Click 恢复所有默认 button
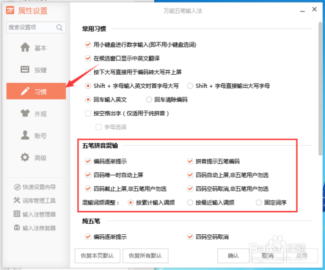This screenshot has height=270, width=325. click(146, 256)
